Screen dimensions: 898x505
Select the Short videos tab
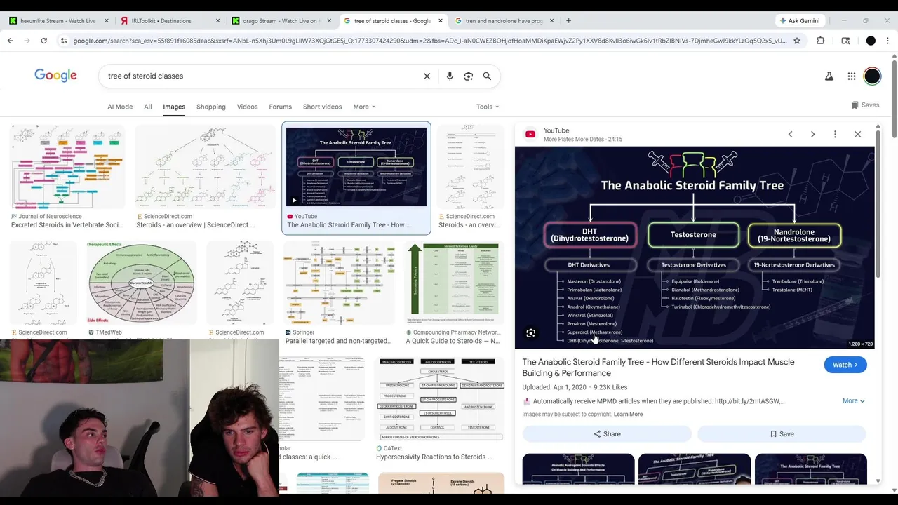tap(322, 107)
